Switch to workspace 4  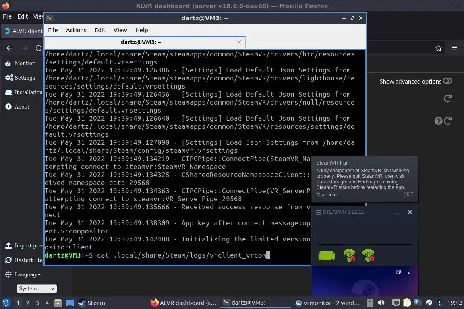pyautogui.click(x=47, y=303)
